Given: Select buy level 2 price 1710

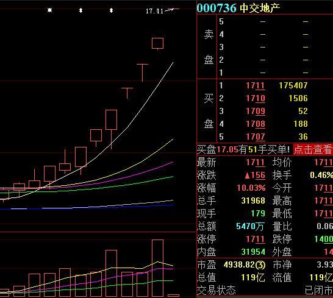Looking at the screenshot, I should coord(256,99).
